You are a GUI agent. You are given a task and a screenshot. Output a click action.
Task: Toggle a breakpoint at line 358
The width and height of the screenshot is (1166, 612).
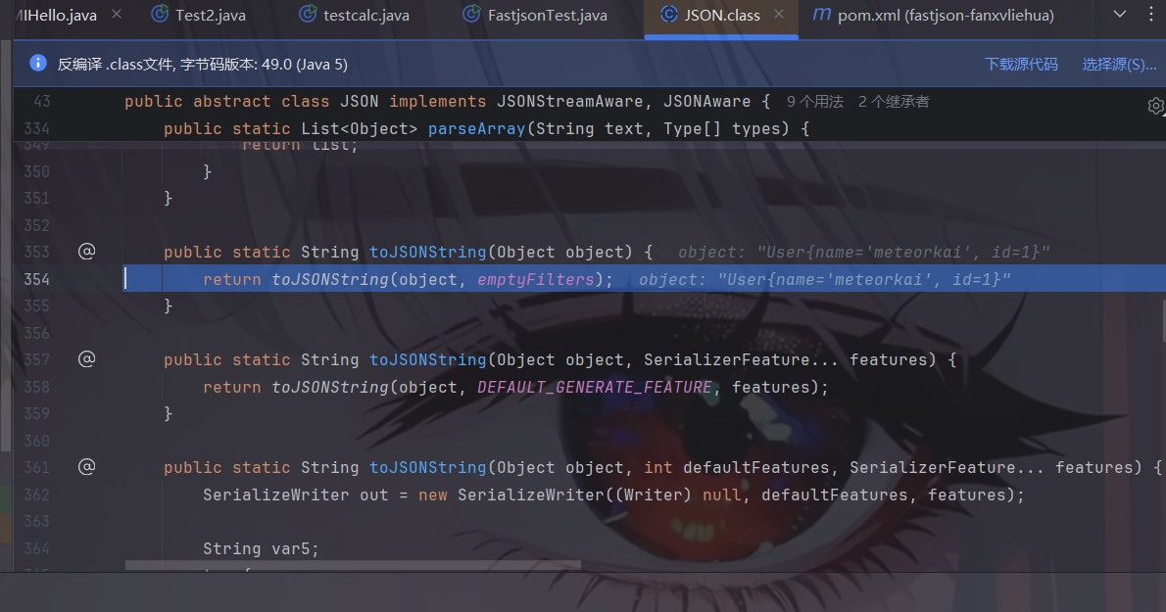click(x=36, y=387)
